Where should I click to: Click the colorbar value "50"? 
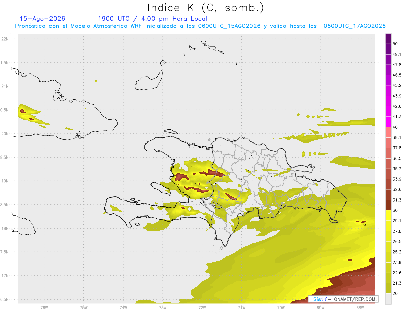pos(395,44)
